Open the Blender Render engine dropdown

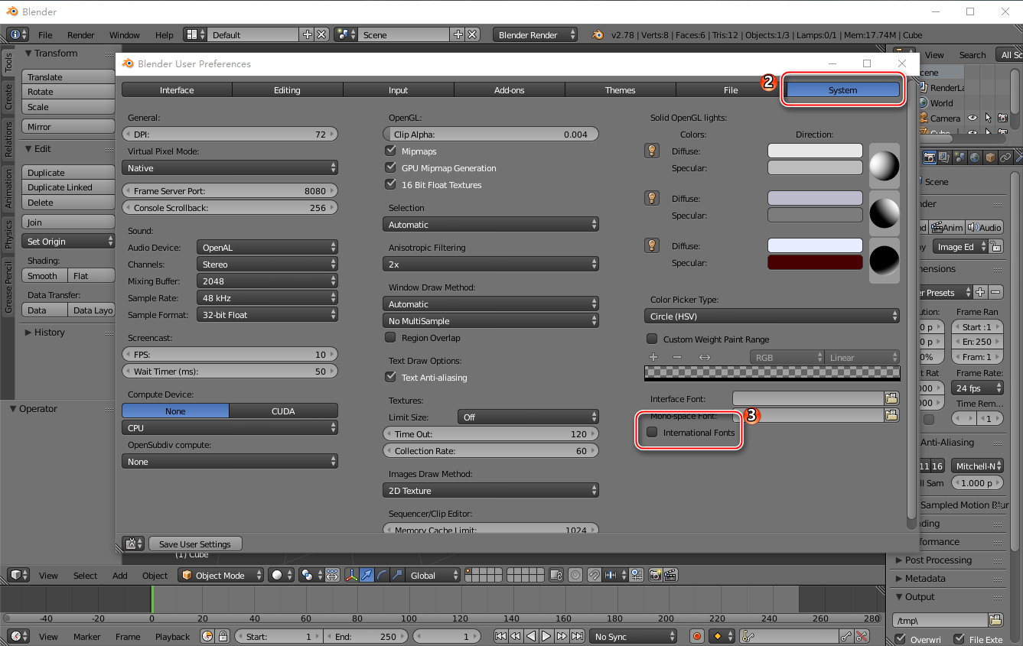click(x=536, y=34)
